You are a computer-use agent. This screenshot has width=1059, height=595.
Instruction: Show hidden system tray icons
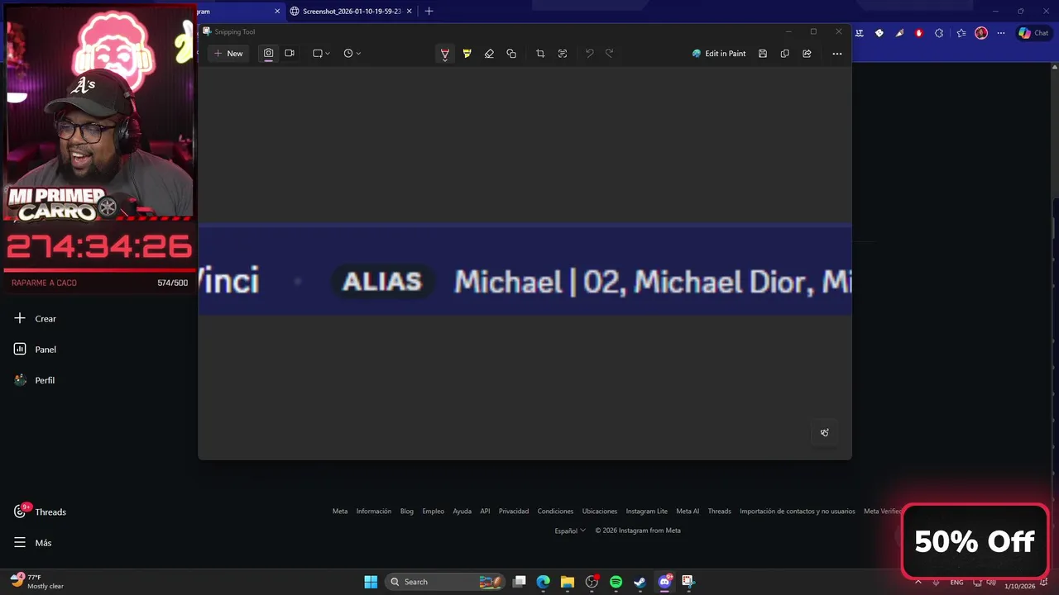pos(918,583)
